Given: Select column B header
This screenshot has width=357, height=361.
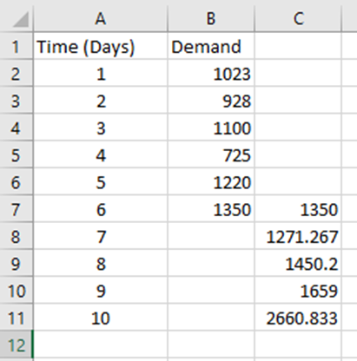Looking at the screenshot, I should click(211, 19).
